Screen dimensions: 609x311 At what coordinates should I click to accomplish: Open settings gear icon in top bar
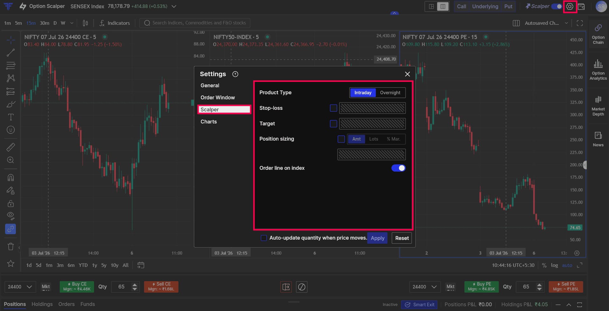570,6
